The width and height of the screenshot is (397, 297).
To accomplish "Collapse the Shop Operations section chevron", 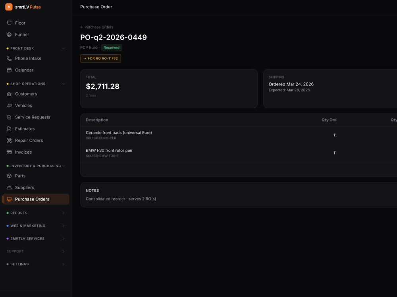I will pyautogui.click(x=63, y=84).
